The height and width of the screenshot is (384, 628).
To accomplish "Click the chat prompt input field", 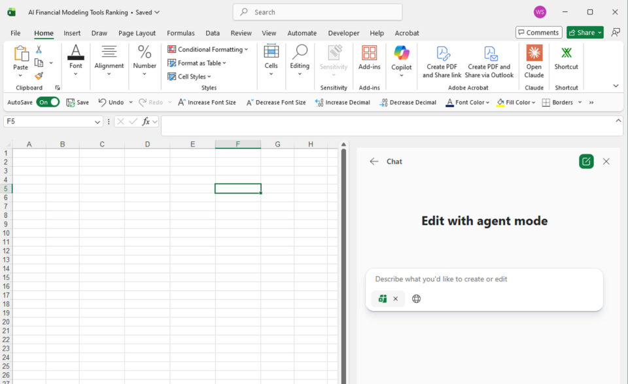I will [484, 279].
